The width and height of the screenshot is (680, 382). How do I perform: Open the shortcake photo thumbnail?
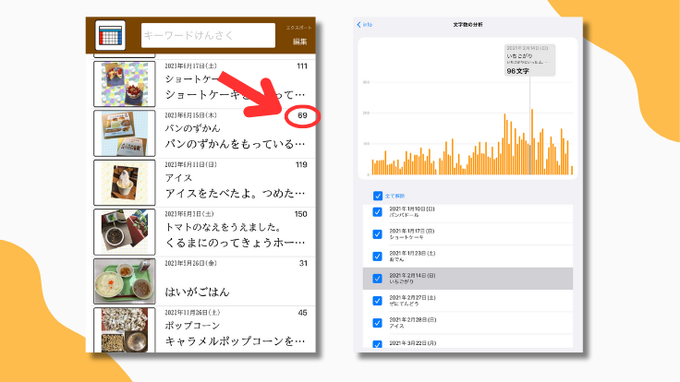tap(125, 83)
